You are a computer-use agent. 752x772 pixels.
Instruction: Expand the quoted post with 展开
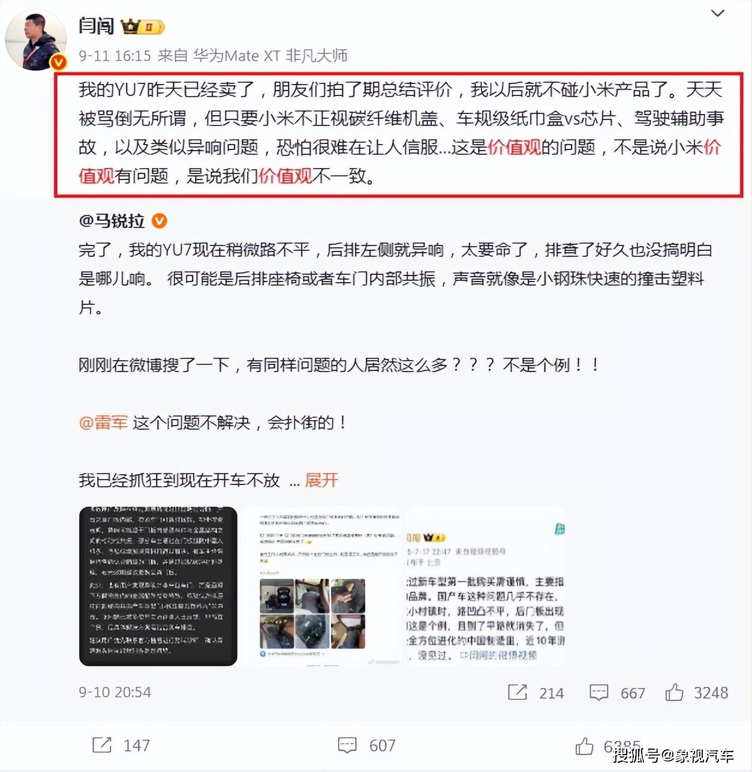[321, 480]
